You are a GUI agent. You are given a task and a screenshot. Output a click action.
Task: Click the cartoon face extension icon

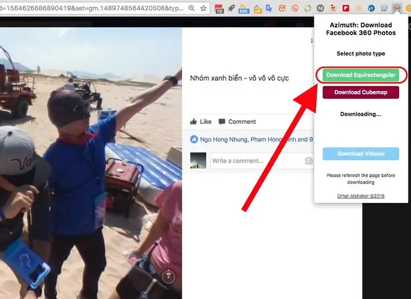[333, 8]
